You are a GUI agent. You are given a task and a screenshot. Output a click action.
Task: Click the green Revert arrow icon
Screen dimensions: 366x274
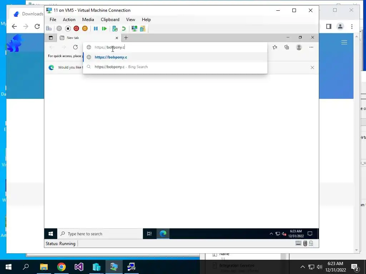[x=124, y=29]
